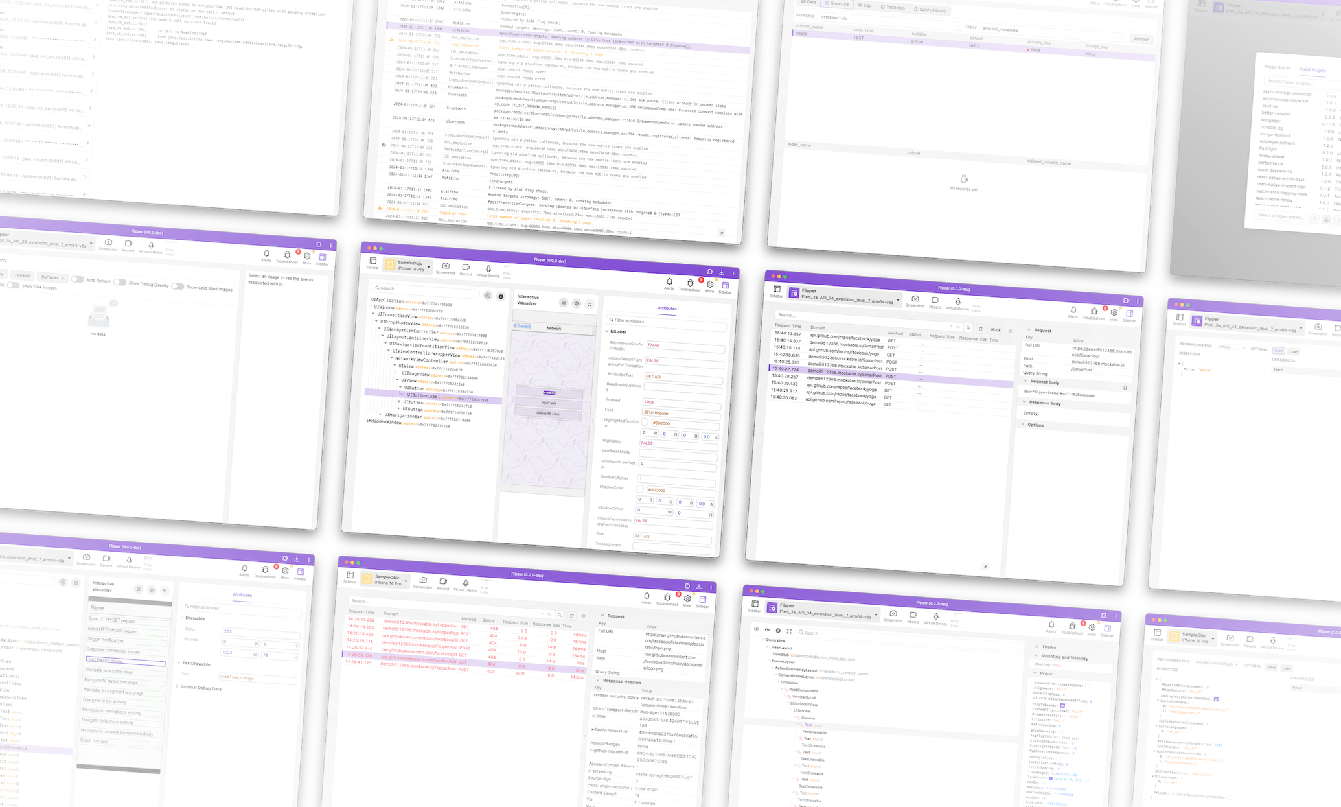
Task: Click Github FB Litho button in visualizer preview
Action: (x=548, y=413)
